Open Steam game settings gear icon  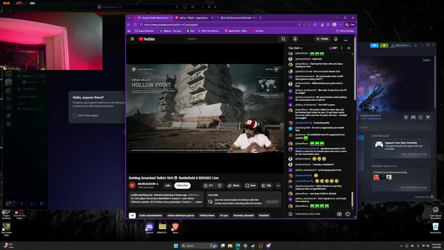[406, 117]
